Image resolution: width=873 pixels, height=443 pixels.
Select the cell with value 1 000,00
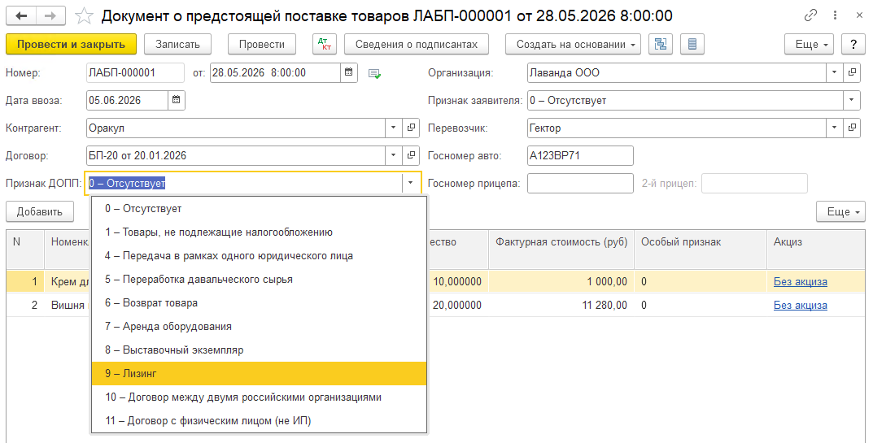click(x=561, y=281)
